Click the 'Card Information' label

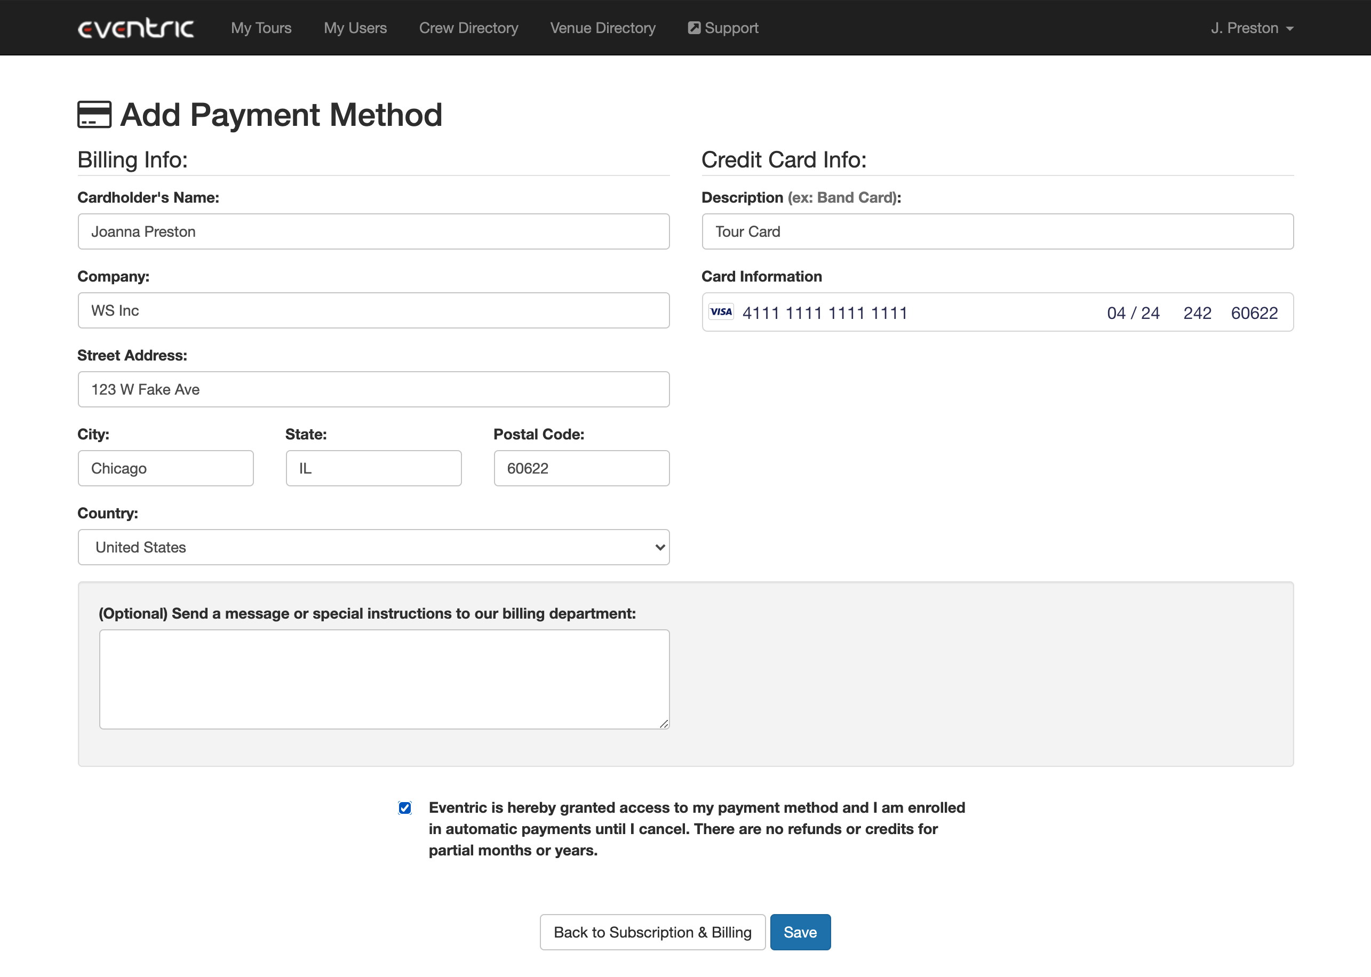[761, 276]
